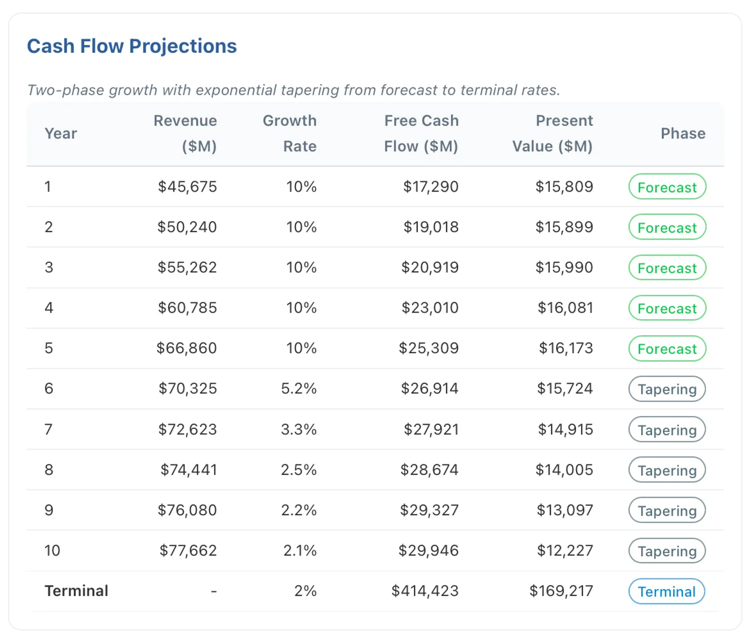Viewport: 748px width, 637px height.
Task: Click present value $13,097
Action: tap(564, 510)
